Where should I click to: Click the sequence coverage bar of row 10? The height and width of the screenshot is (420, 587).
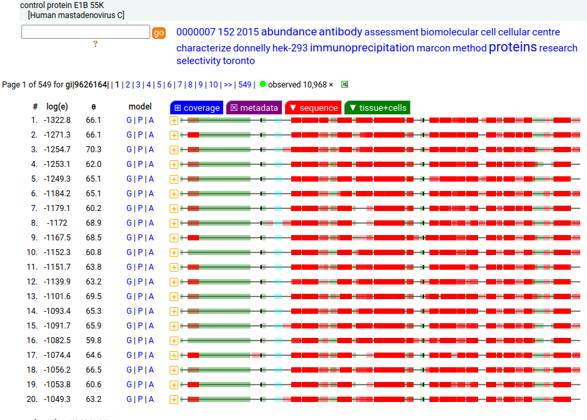pos(380,252)
